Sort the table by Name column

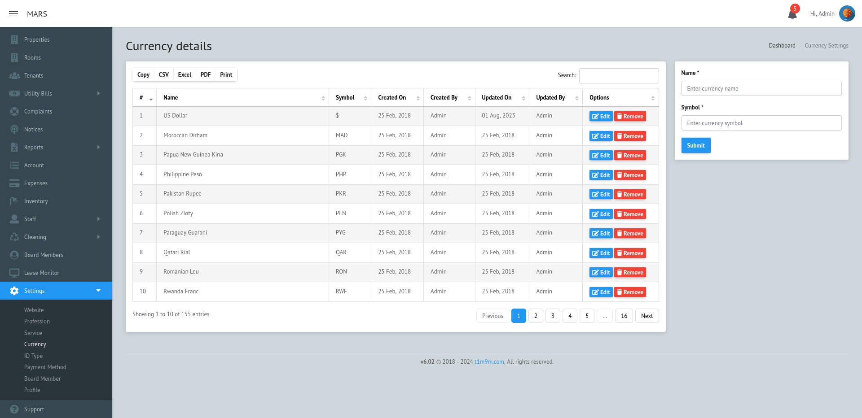point(242,97)
